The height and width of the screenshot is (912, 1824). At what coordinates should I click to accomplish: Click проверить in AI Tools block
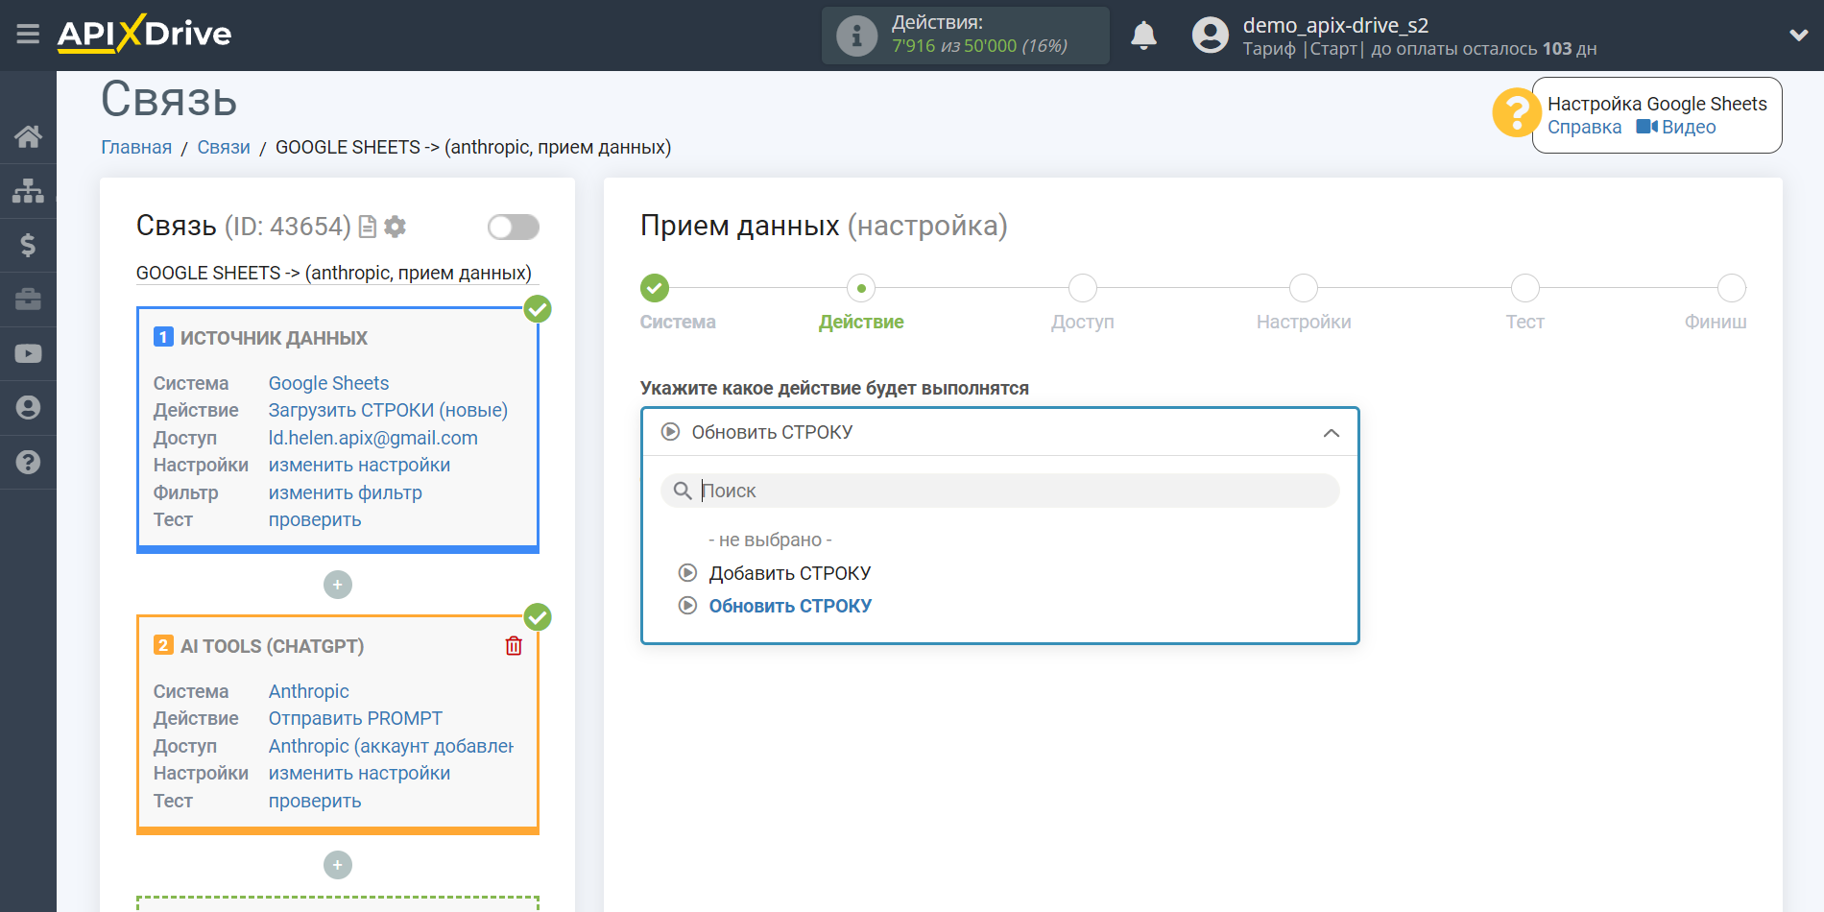coord(315,801)
